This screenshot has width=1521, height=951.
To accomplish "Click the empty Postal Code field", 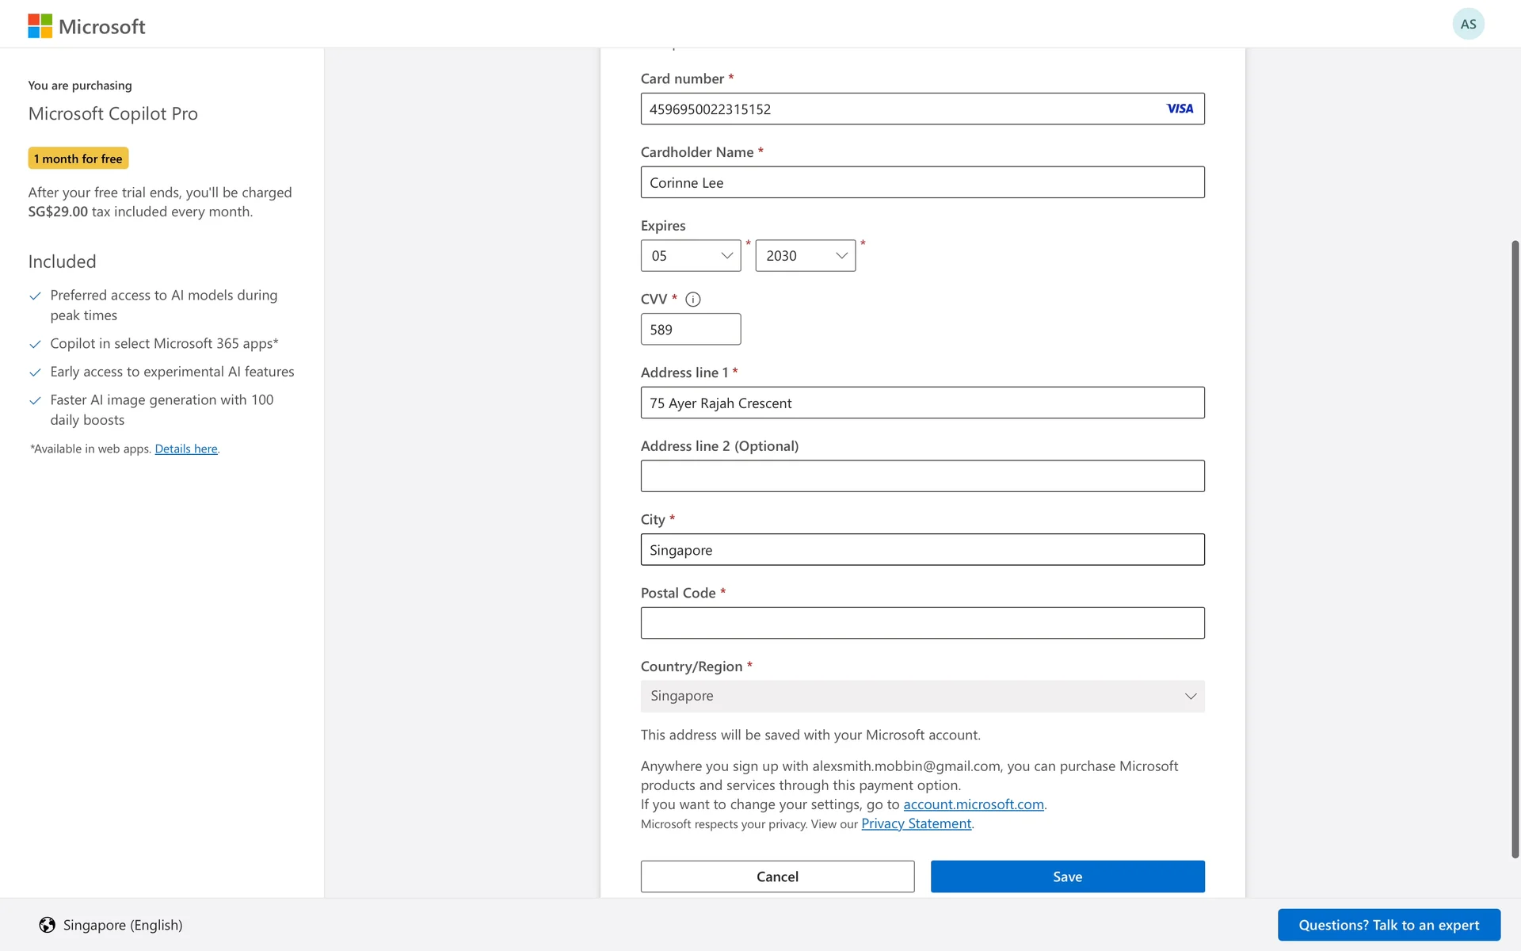I will pos(922,623).
